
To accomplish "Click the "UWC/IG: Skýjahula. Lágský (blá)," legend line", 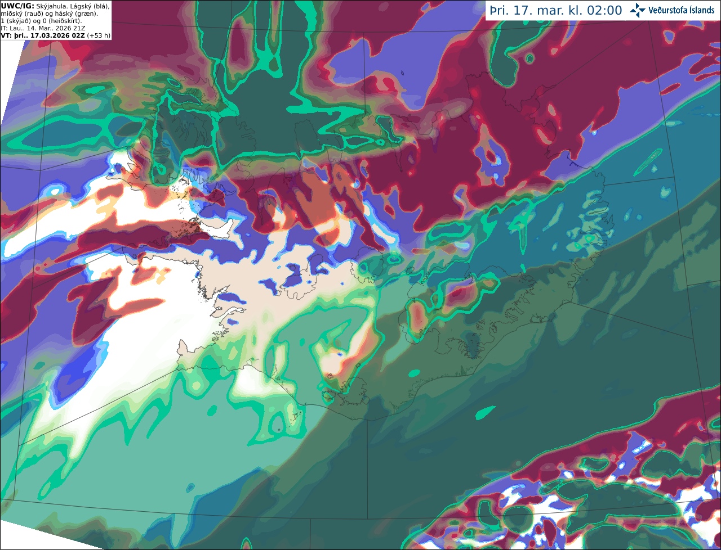I will point(55,6).
